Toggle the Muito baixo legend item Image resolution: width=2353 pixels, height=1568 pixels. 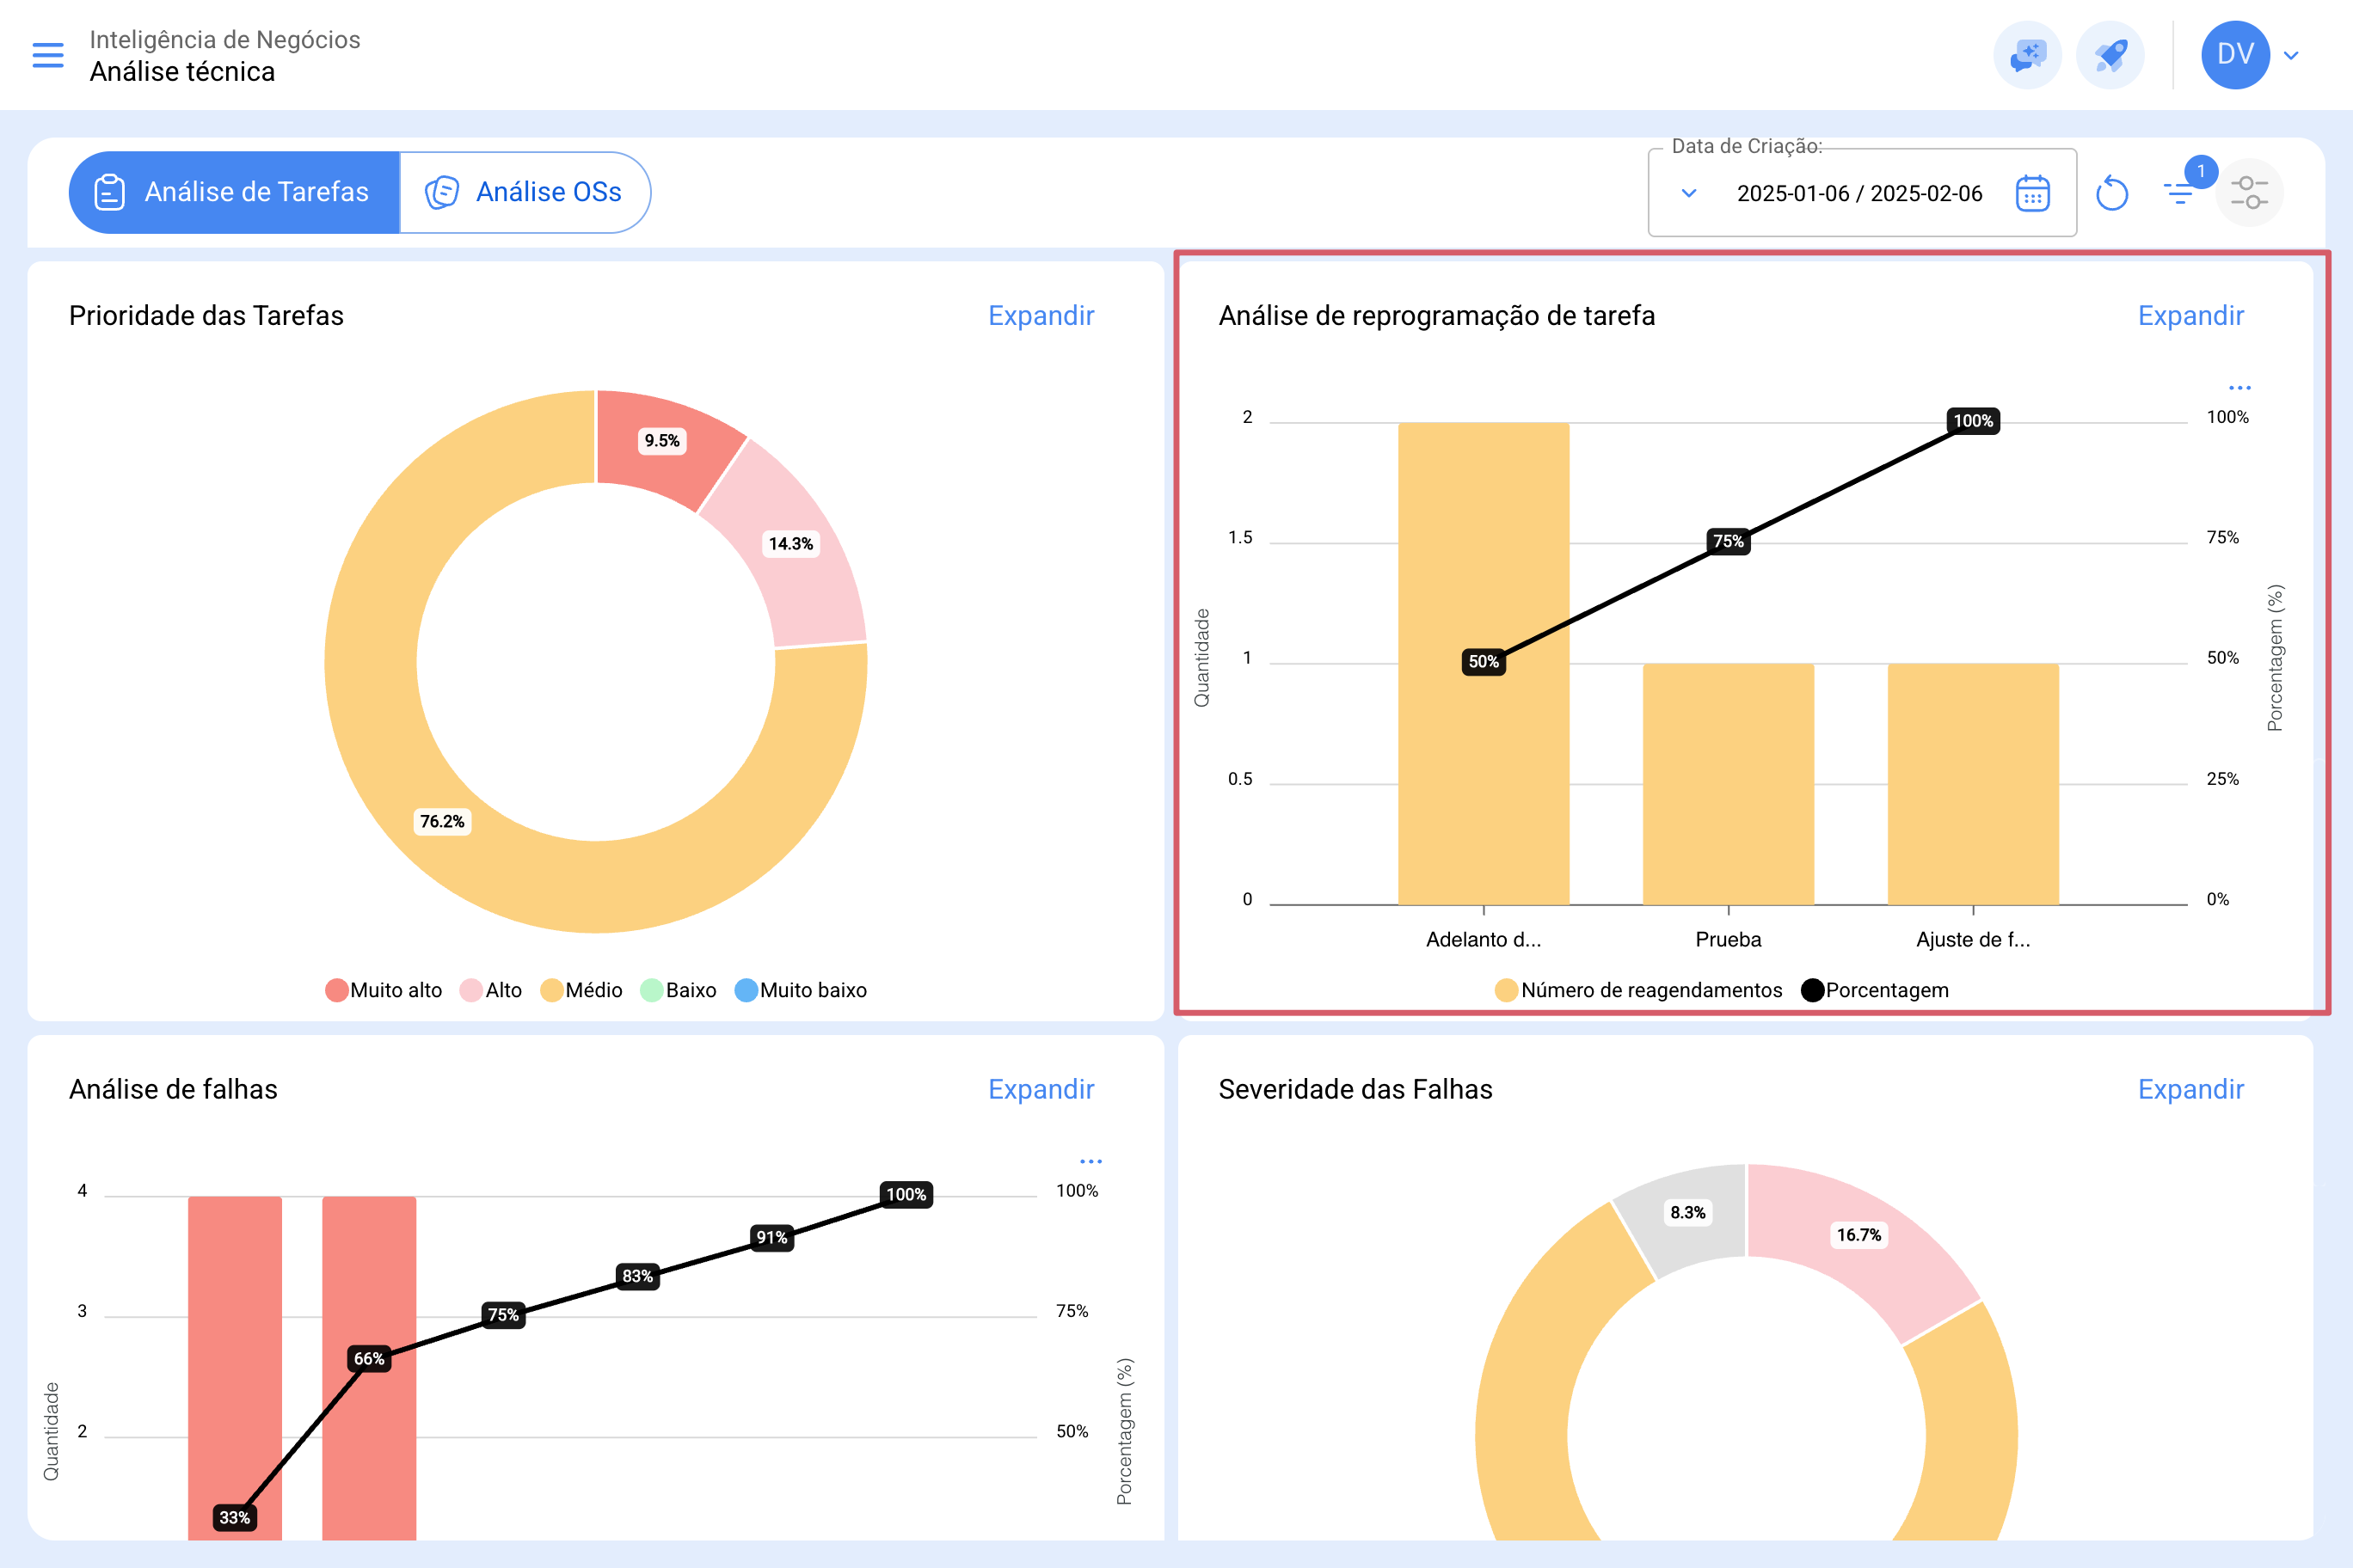tap(802, 990)
